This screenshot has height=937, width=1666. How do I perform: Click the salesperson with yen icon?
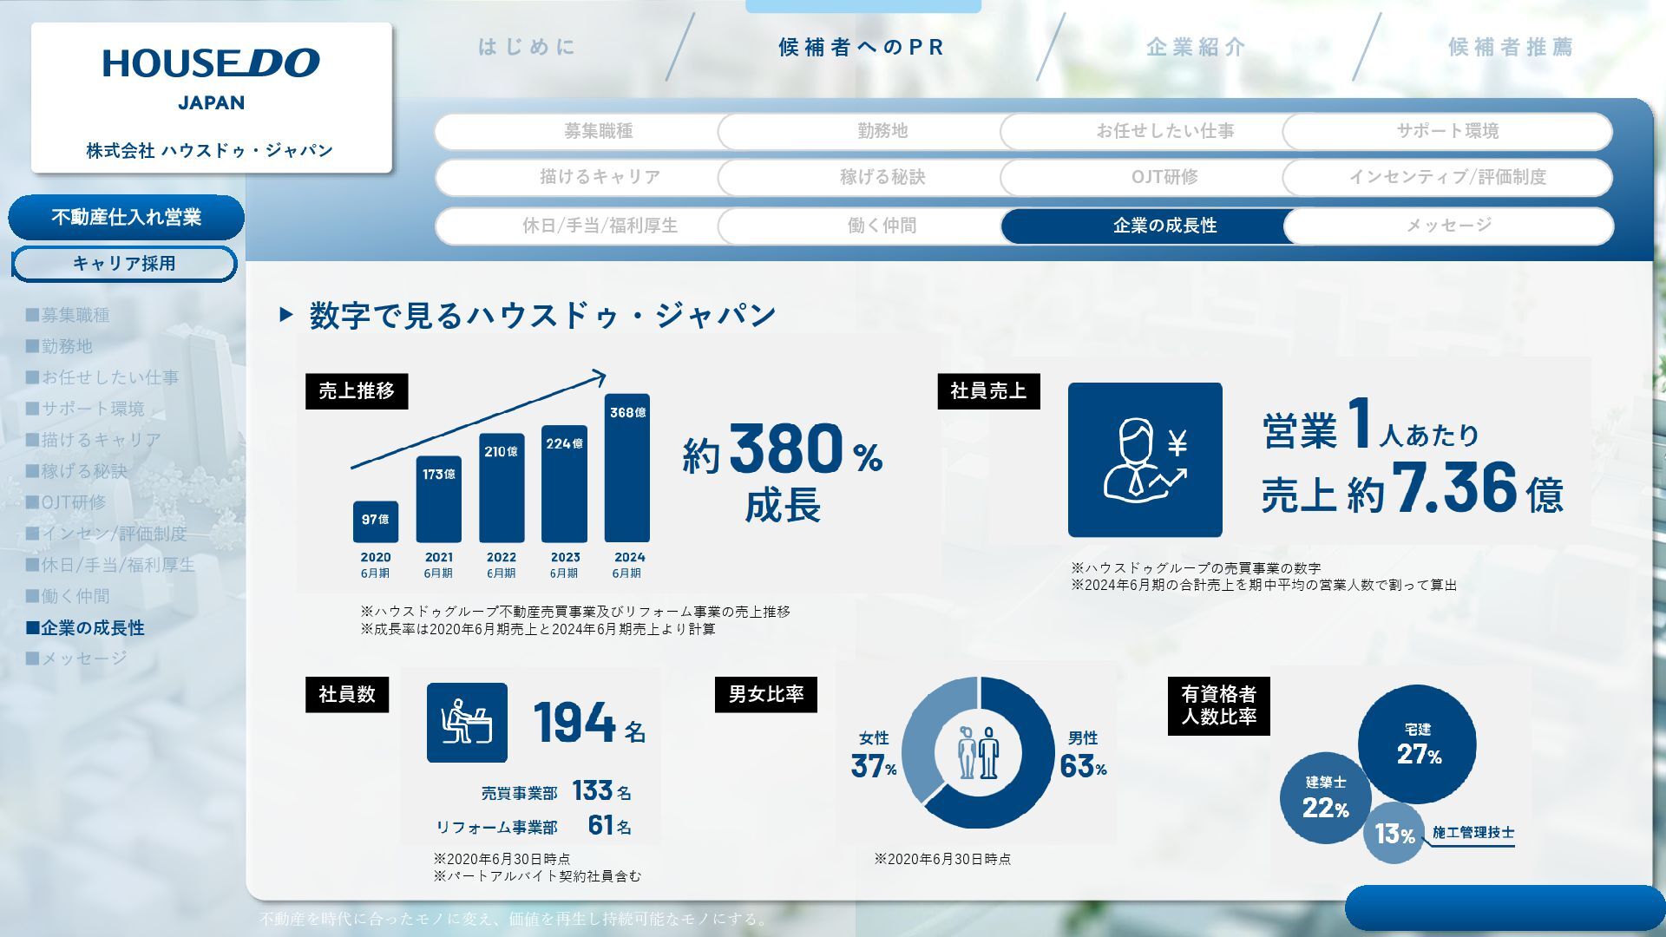1145,460
